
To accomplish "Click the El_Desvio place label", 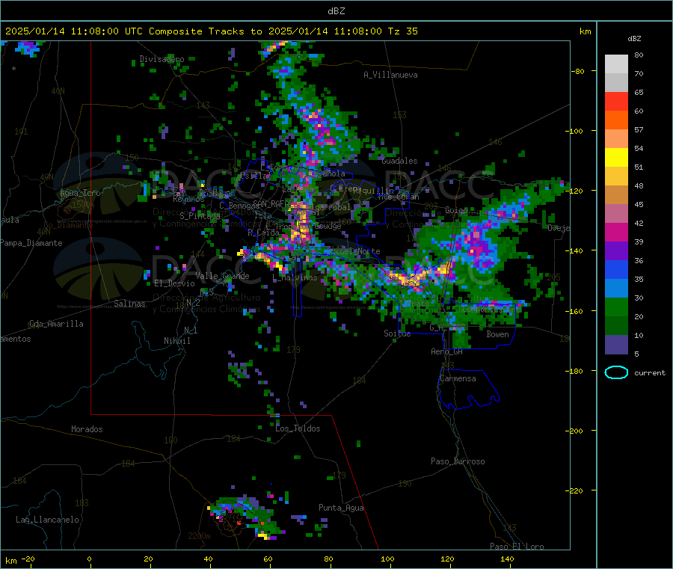I will [175, 283].
